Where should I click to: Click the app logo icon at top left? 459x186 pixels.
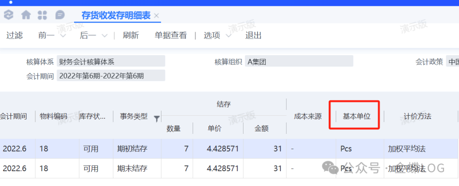pyautogui.click(x=8, y=15)
